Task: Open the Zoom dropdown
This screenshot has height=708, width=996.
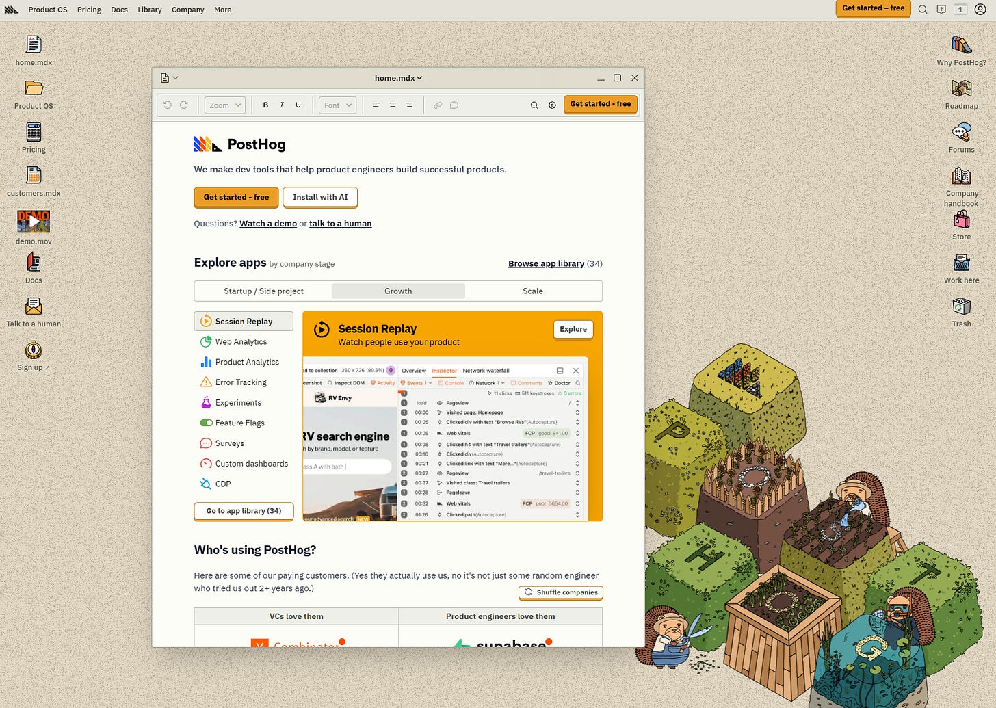Action: click(225, 105)
